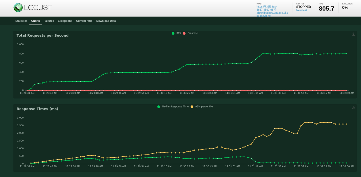Open the Statistics tab

coord(21,21)
